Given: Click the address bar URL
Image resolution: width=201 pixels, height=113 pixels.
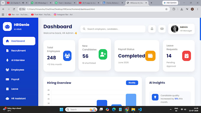Looking at the screenshot, I should [x=61, y=9].
